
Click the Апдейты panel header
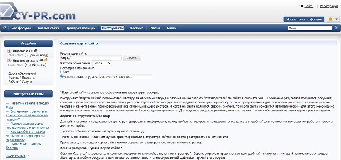click(29, 44)
